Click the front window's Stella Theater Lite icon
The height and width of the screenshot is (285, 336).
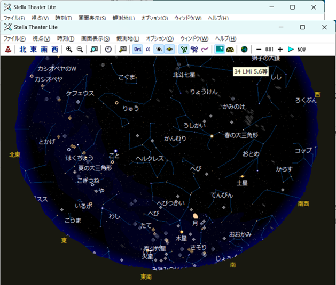pos(7,27)
